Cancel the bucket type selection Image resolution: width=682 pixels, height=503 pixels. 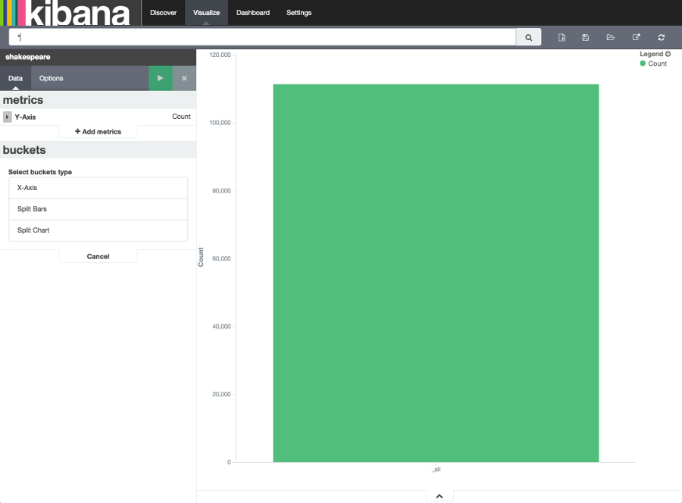pyautogui.click(x=98, y=256)
